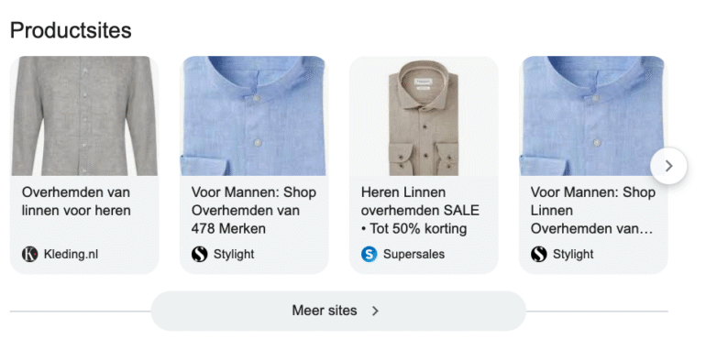Click the Kleding.nl site name
Image resolution: width=706 pixels, height=350 pixels.
pos(71,254)
